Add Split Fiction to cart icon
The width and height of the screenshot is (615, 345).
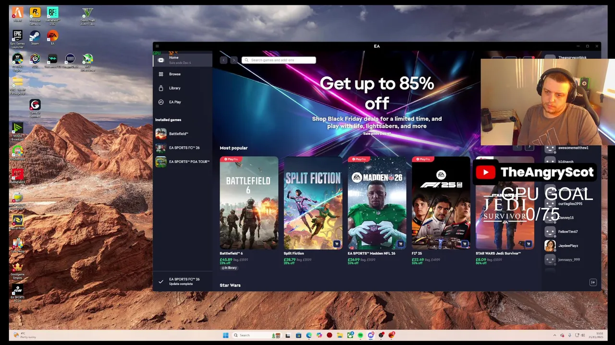pos(336,244)
